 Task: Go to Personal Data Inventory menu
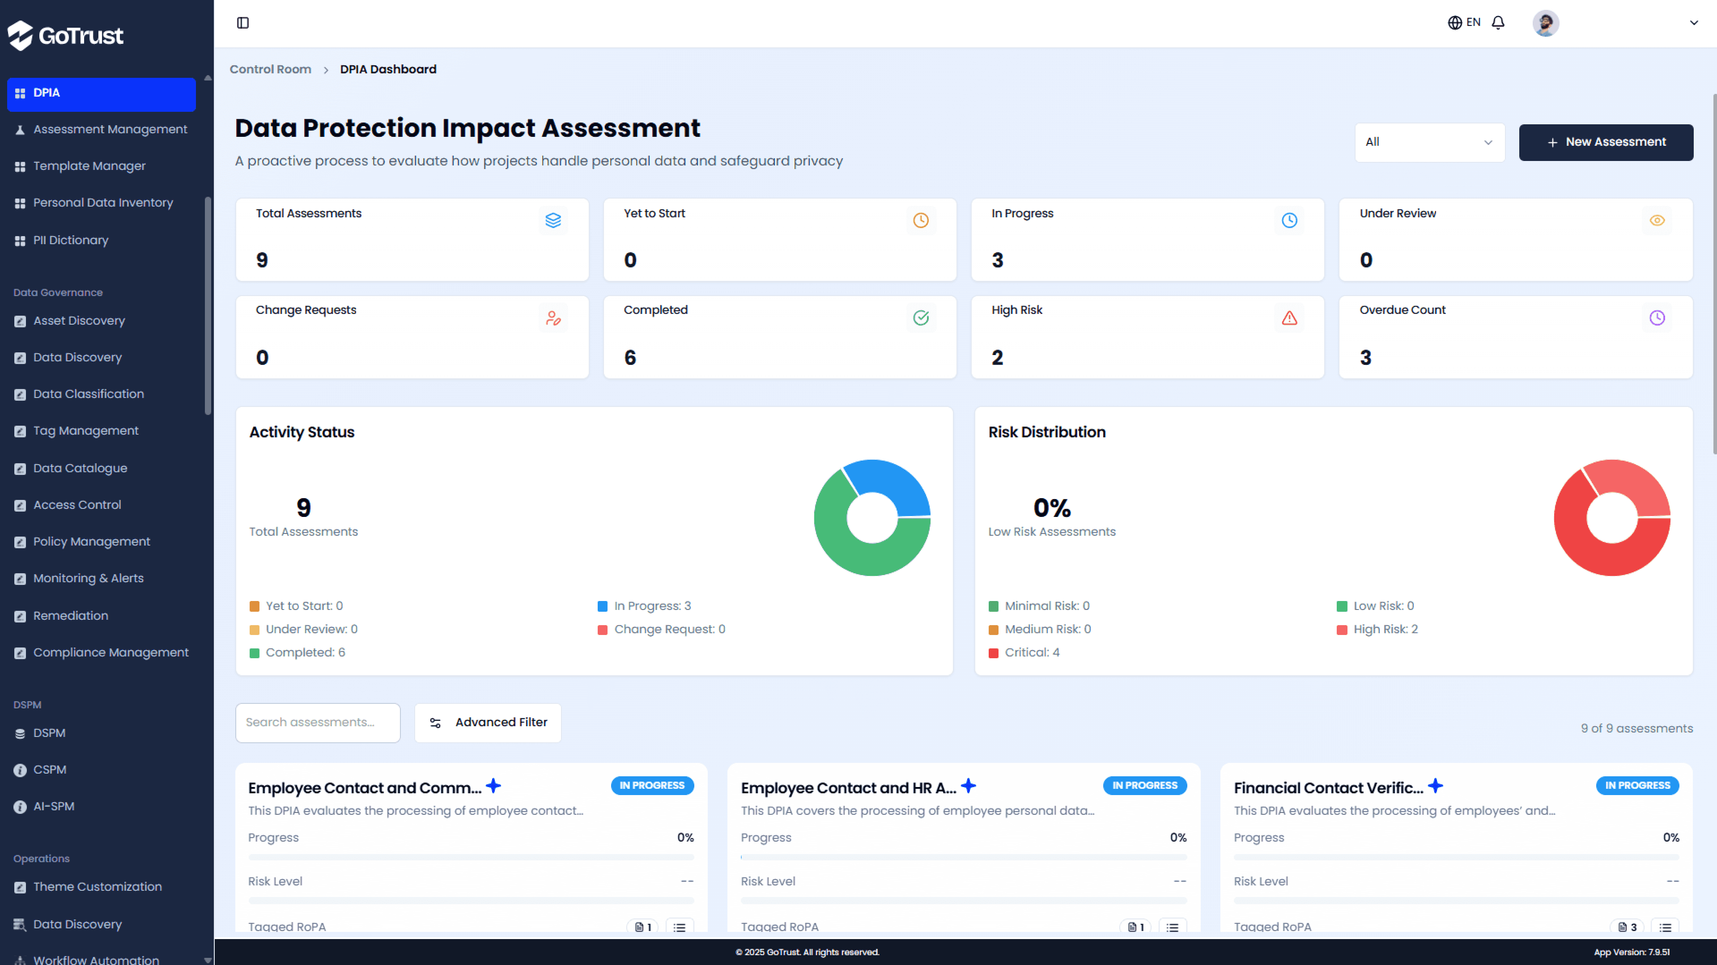(102, 203)
